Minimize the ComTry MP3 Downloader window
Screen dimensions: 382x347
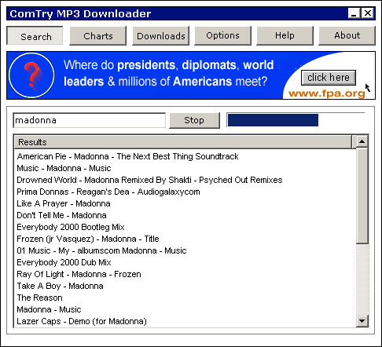click(354, 13)
